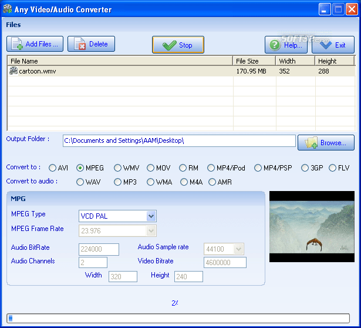Click the Audio BitRate field

99,249
